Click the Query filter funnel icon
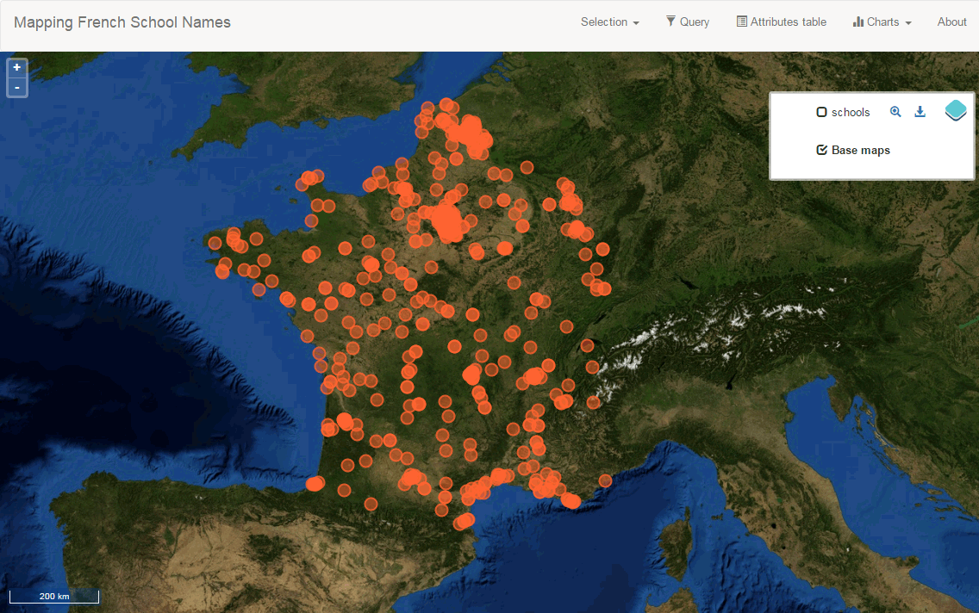The width and height of the screenshot is (979, 613). pyautogui.click(x=670, y=22)
